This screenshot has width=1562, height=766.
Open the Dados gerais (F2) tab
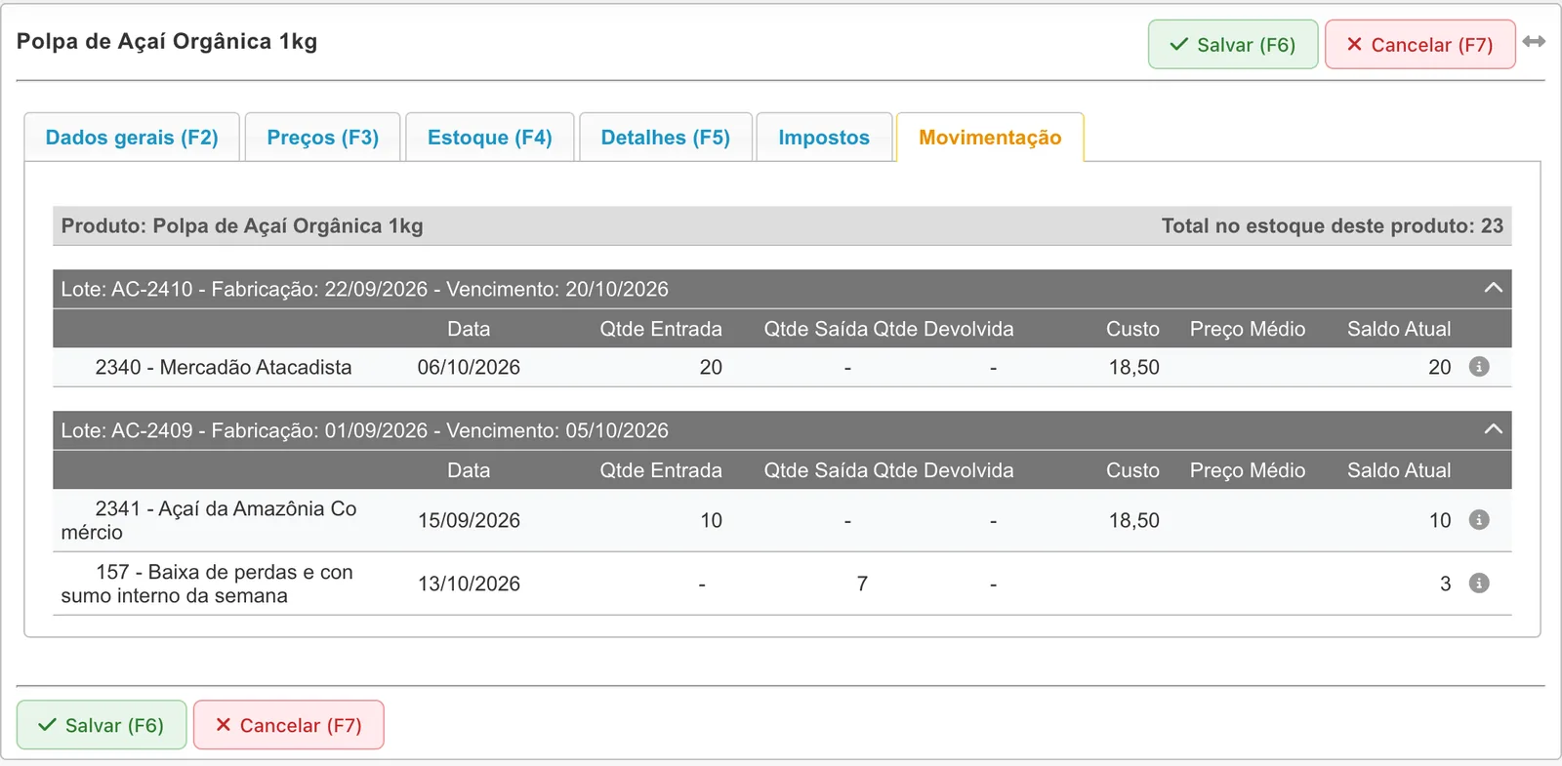[x=132, y=138]
